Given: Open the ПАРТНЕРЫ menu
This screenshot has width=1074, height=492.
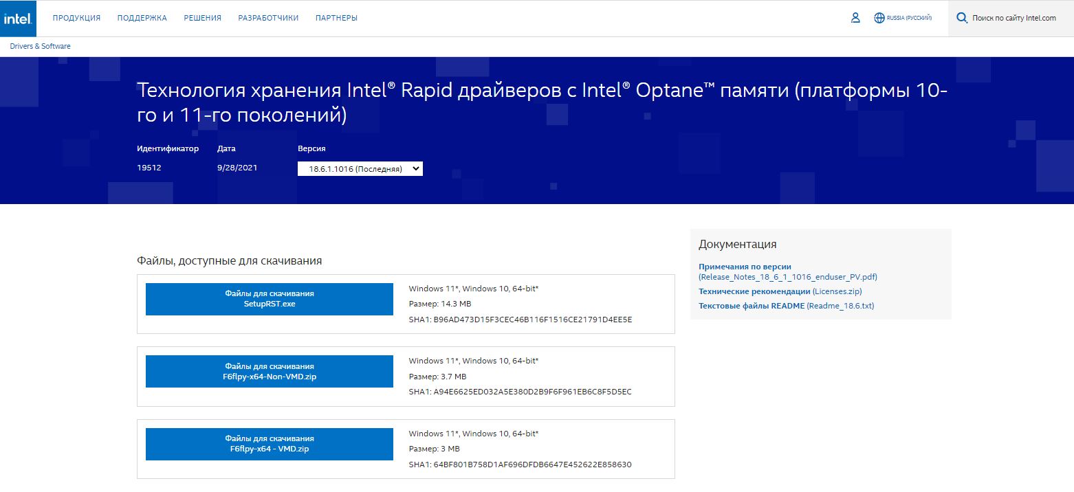Looking at the screenshot, I should [336, 18].
